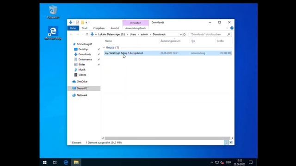Viewport: 296px width, 166px height.
Task: Switch to the Ansicht ribbon tab
Action: (x=115, y=28)
